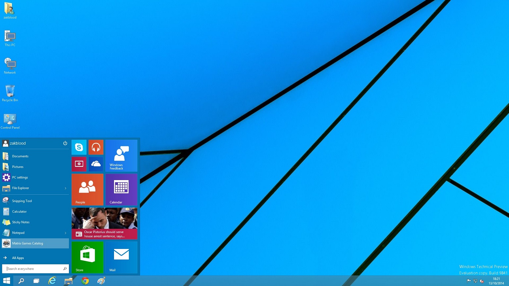Expand the File Explorer jump list arrow
This screenshot has height=286, width=509.
[65, 188]
